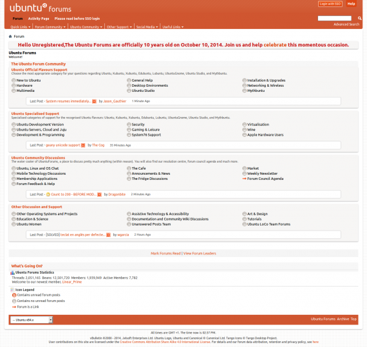This screenshot has height=347, width=367.
Task: Open the Forum Community dropdown menu
Action: pyautogui.click(x=50, y=27)
